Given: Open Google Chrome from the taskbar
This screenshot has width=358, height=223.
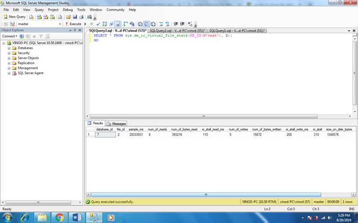Looking at the screenshot, I should (x=59, y=218).
